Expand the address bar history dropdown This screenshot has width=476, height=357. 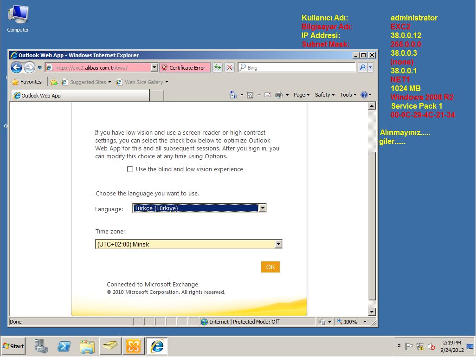pyautogui.click(x=154, y=67)
